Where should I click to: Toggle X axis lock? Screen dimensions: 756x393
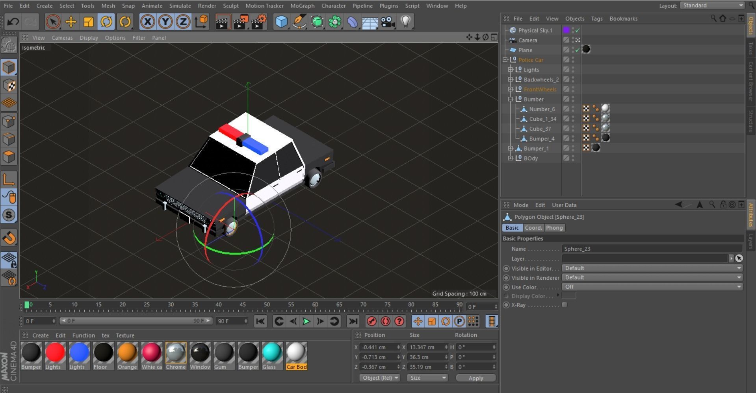(x=147, y=22)
